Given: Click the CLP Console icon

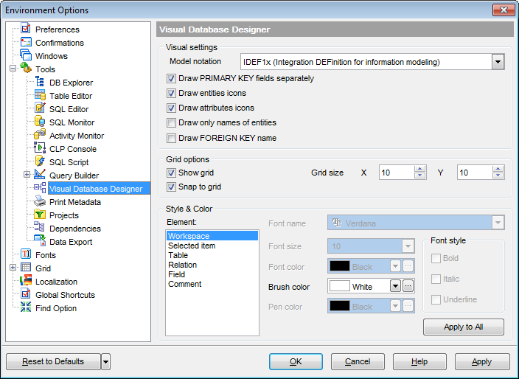Looking at the screenshot, I should pos(40,148).
